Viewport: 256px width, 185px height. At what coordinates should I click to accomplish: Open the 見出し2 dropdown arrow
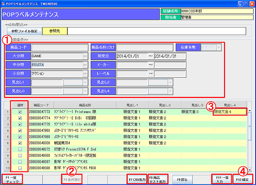coord(170,83)
